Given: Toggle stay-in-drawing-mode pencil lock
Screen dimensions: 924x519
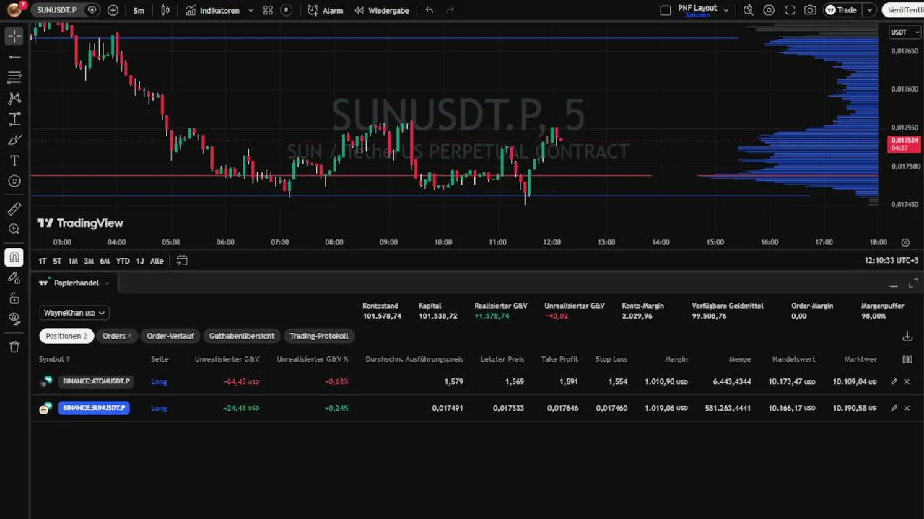Looking at the screenshot, I should pos(14,278).
